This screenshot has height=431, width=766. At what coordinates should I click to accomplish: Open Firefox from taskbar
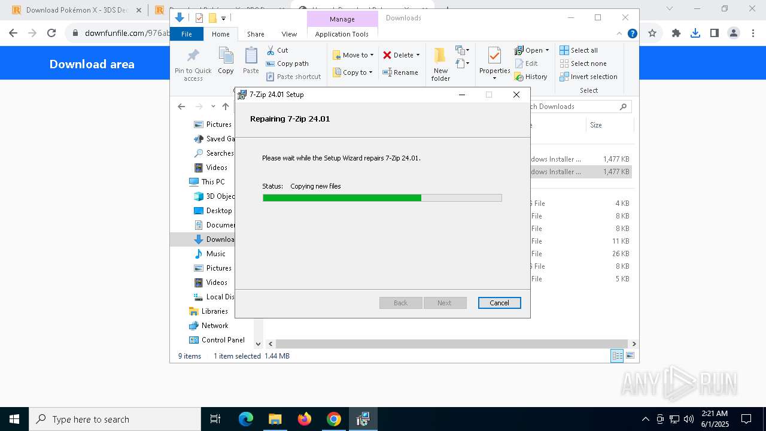(x=305, y=419)
